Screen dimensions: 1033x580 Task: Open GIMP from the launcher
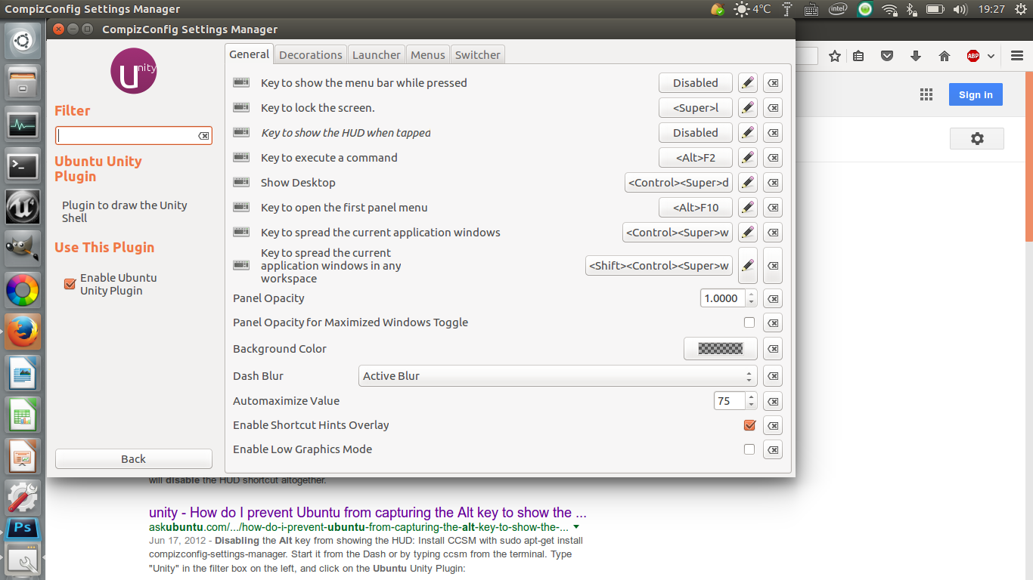click(23, 248)
